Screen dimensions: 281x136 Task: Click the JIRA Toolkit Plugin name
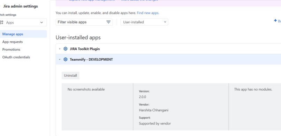pyautogui.click(x=85, y=49)
